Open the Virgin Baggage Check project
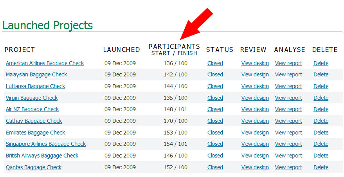 coord(32,98)
